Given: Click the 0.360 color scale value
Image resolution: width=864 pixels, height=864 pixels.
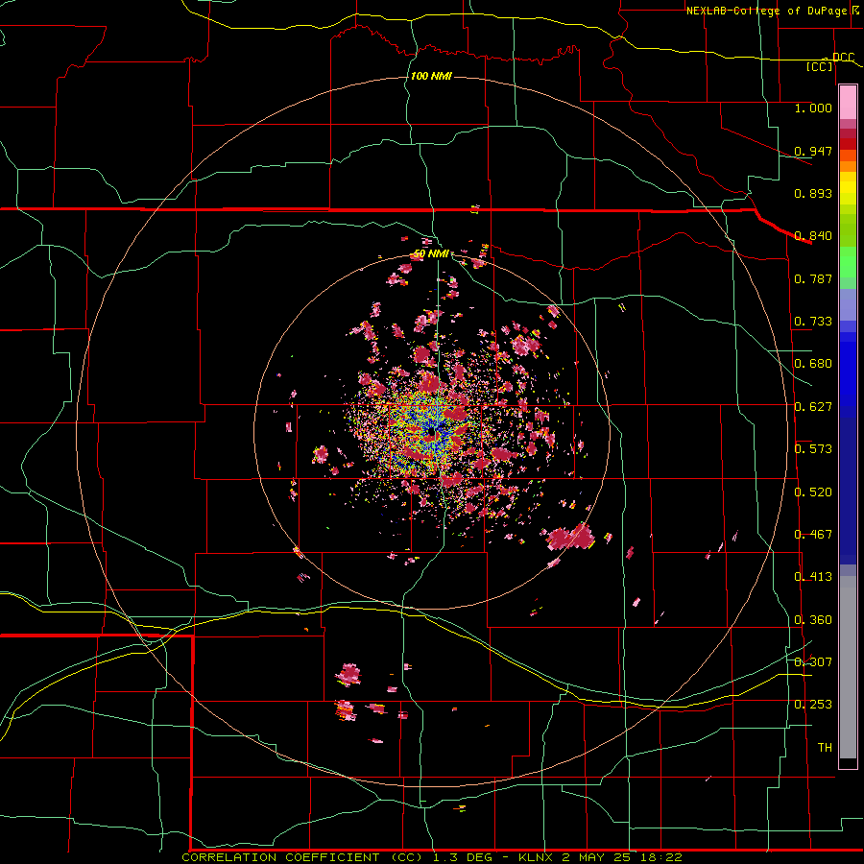Looking at the screenshot, I should tap(813, 620).
